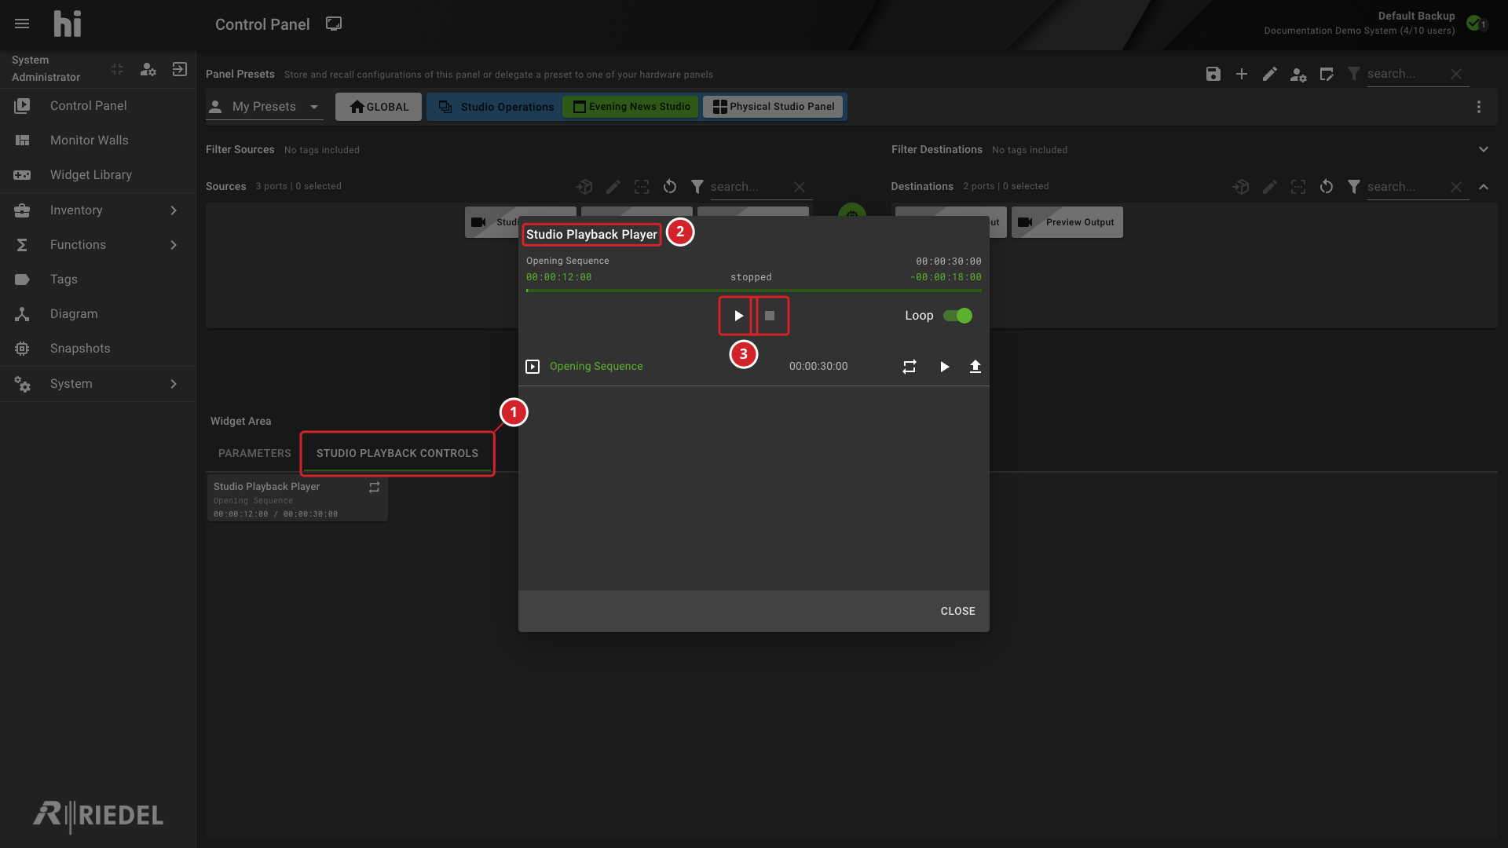Open Widget Library from the sidebar
This screenshot has height=848, width=1508.
click(98, 175)
